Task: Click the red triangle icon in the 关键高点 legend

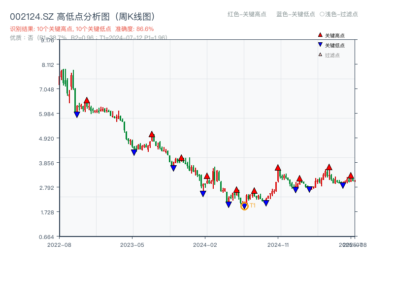Action: (x=320, y=35)
